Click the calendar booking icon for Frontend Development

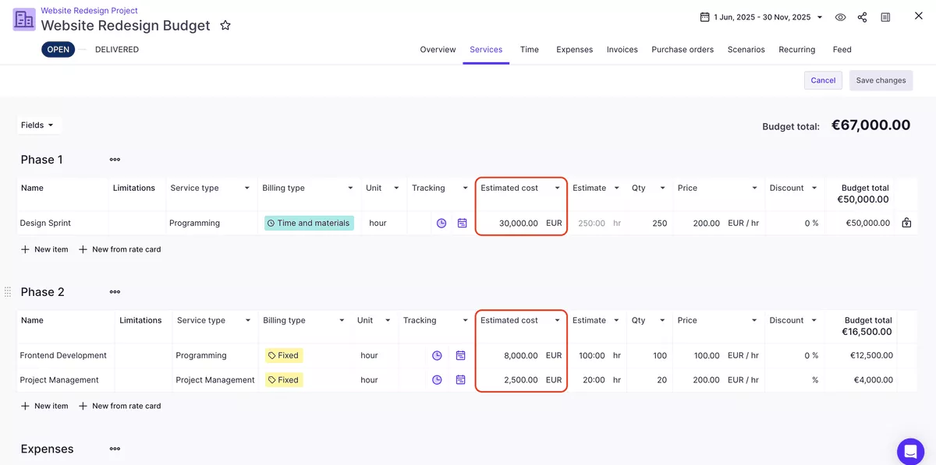(x=460, y=355)
